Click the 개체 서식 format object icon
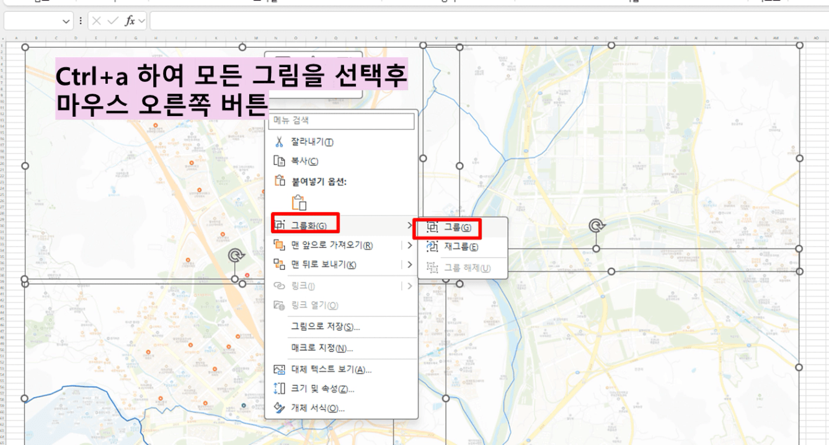 279,408
